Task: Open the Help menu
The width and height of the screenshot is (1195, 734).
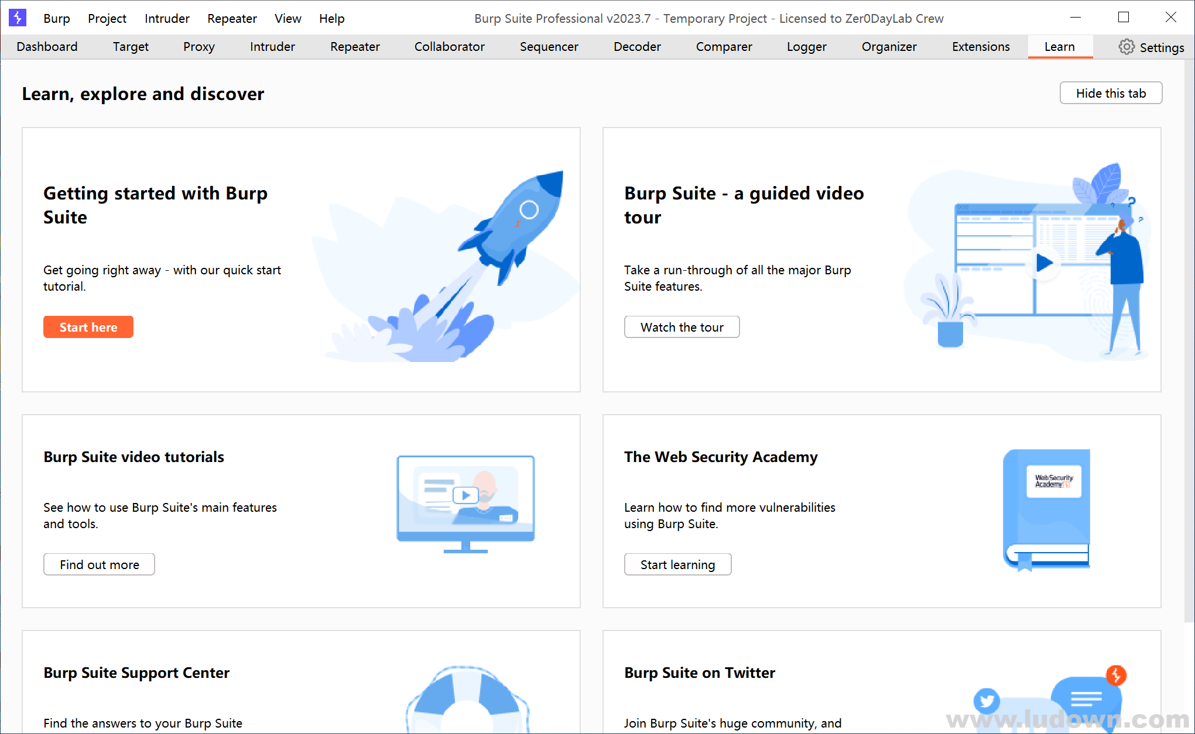Action: tap(331, 18)
